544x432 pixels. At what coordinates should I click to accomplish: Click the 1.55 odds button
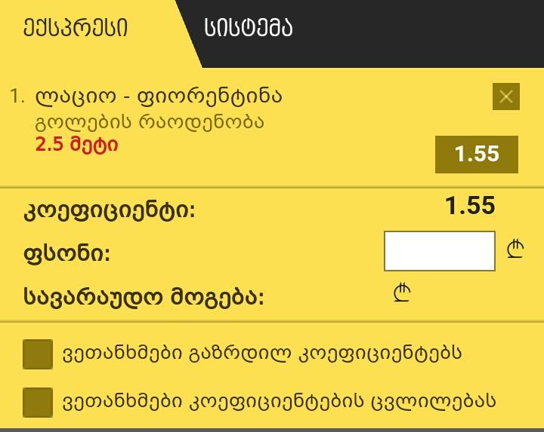477,155
